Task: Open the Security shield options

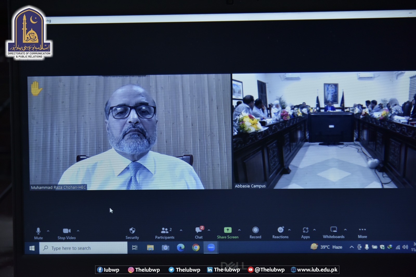Action: [132, 233]
